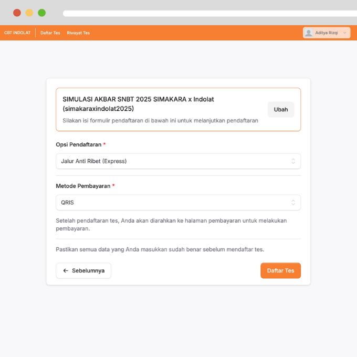Submit with the orange Daftar Tes button

(280, 270)
